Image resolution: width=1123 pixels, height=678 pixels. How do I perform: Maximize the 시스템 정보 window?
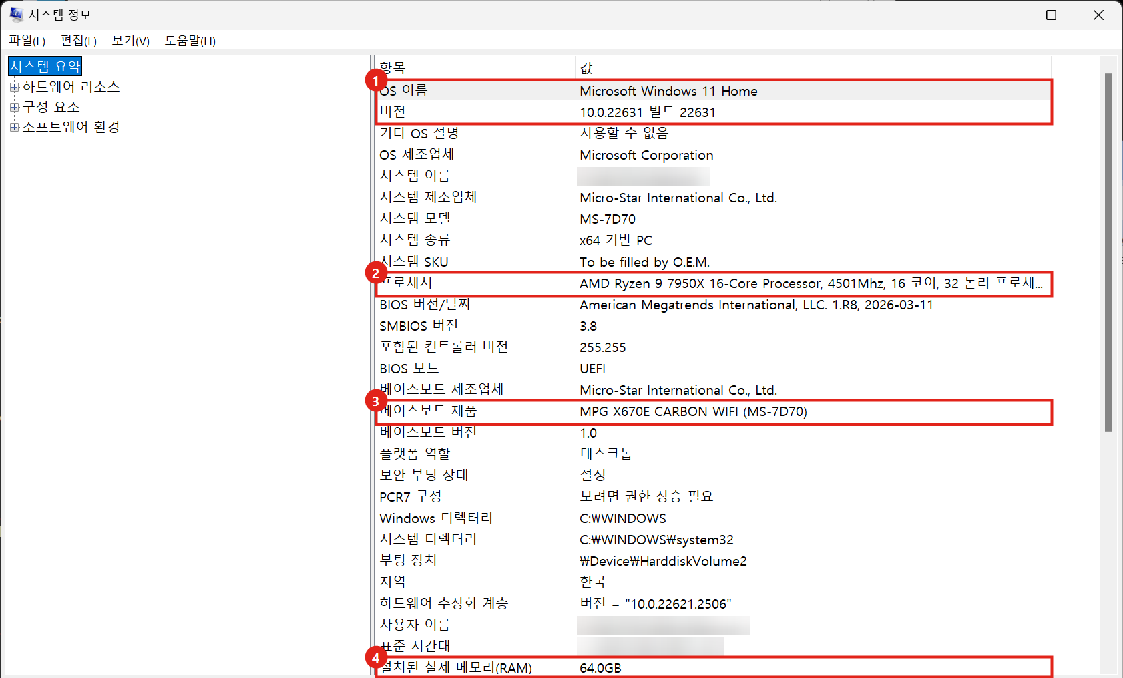(x=1051, y=15)
